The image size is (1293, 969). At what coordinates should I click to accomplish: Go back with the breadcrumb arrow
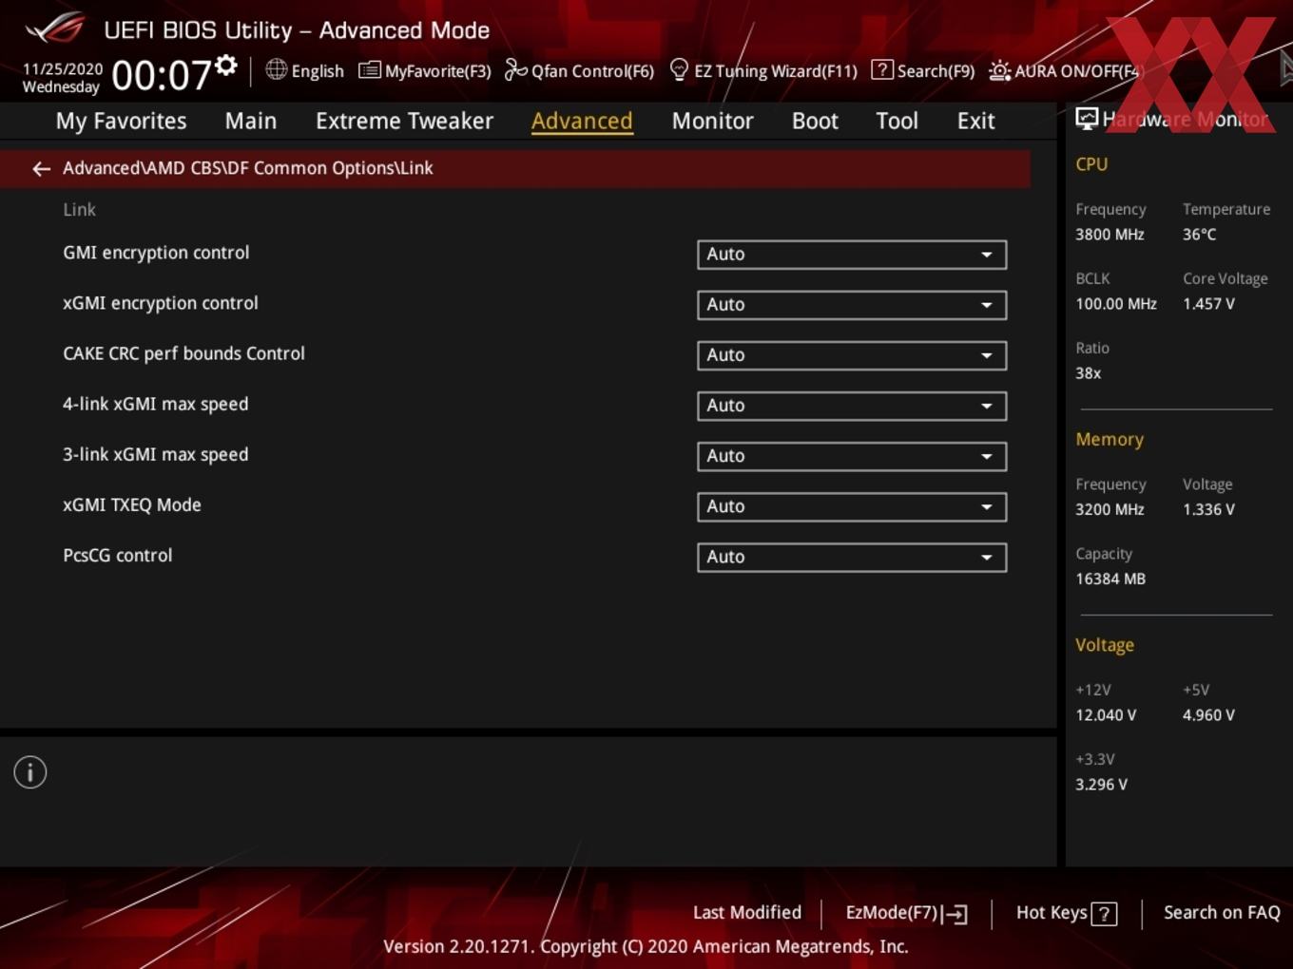tap(41, 168)
